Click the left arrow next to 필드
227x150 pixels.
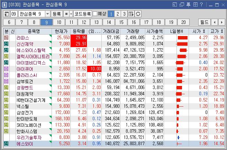click(x=215, y=22)
